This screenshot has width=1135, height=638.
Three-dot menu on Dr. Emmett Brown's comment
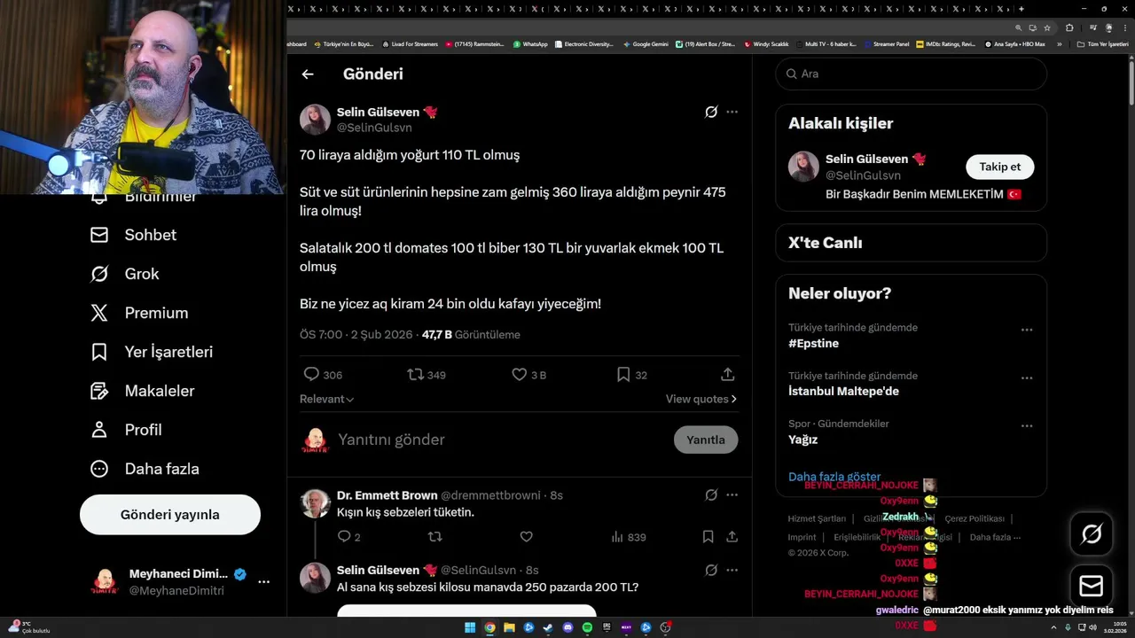(x=732, y=495)
